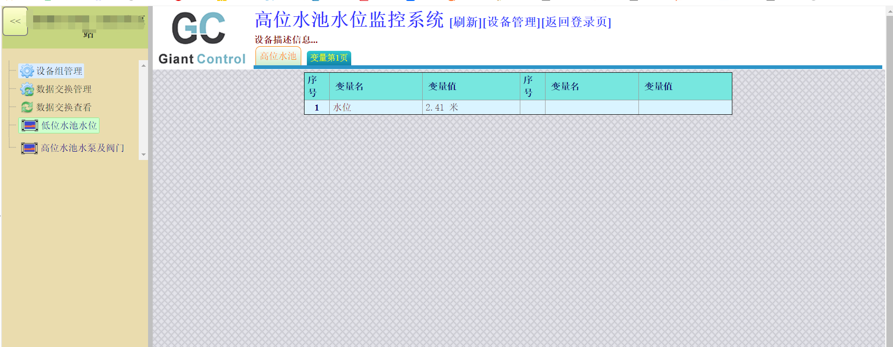Select the 水位 variable name cell

342,107
